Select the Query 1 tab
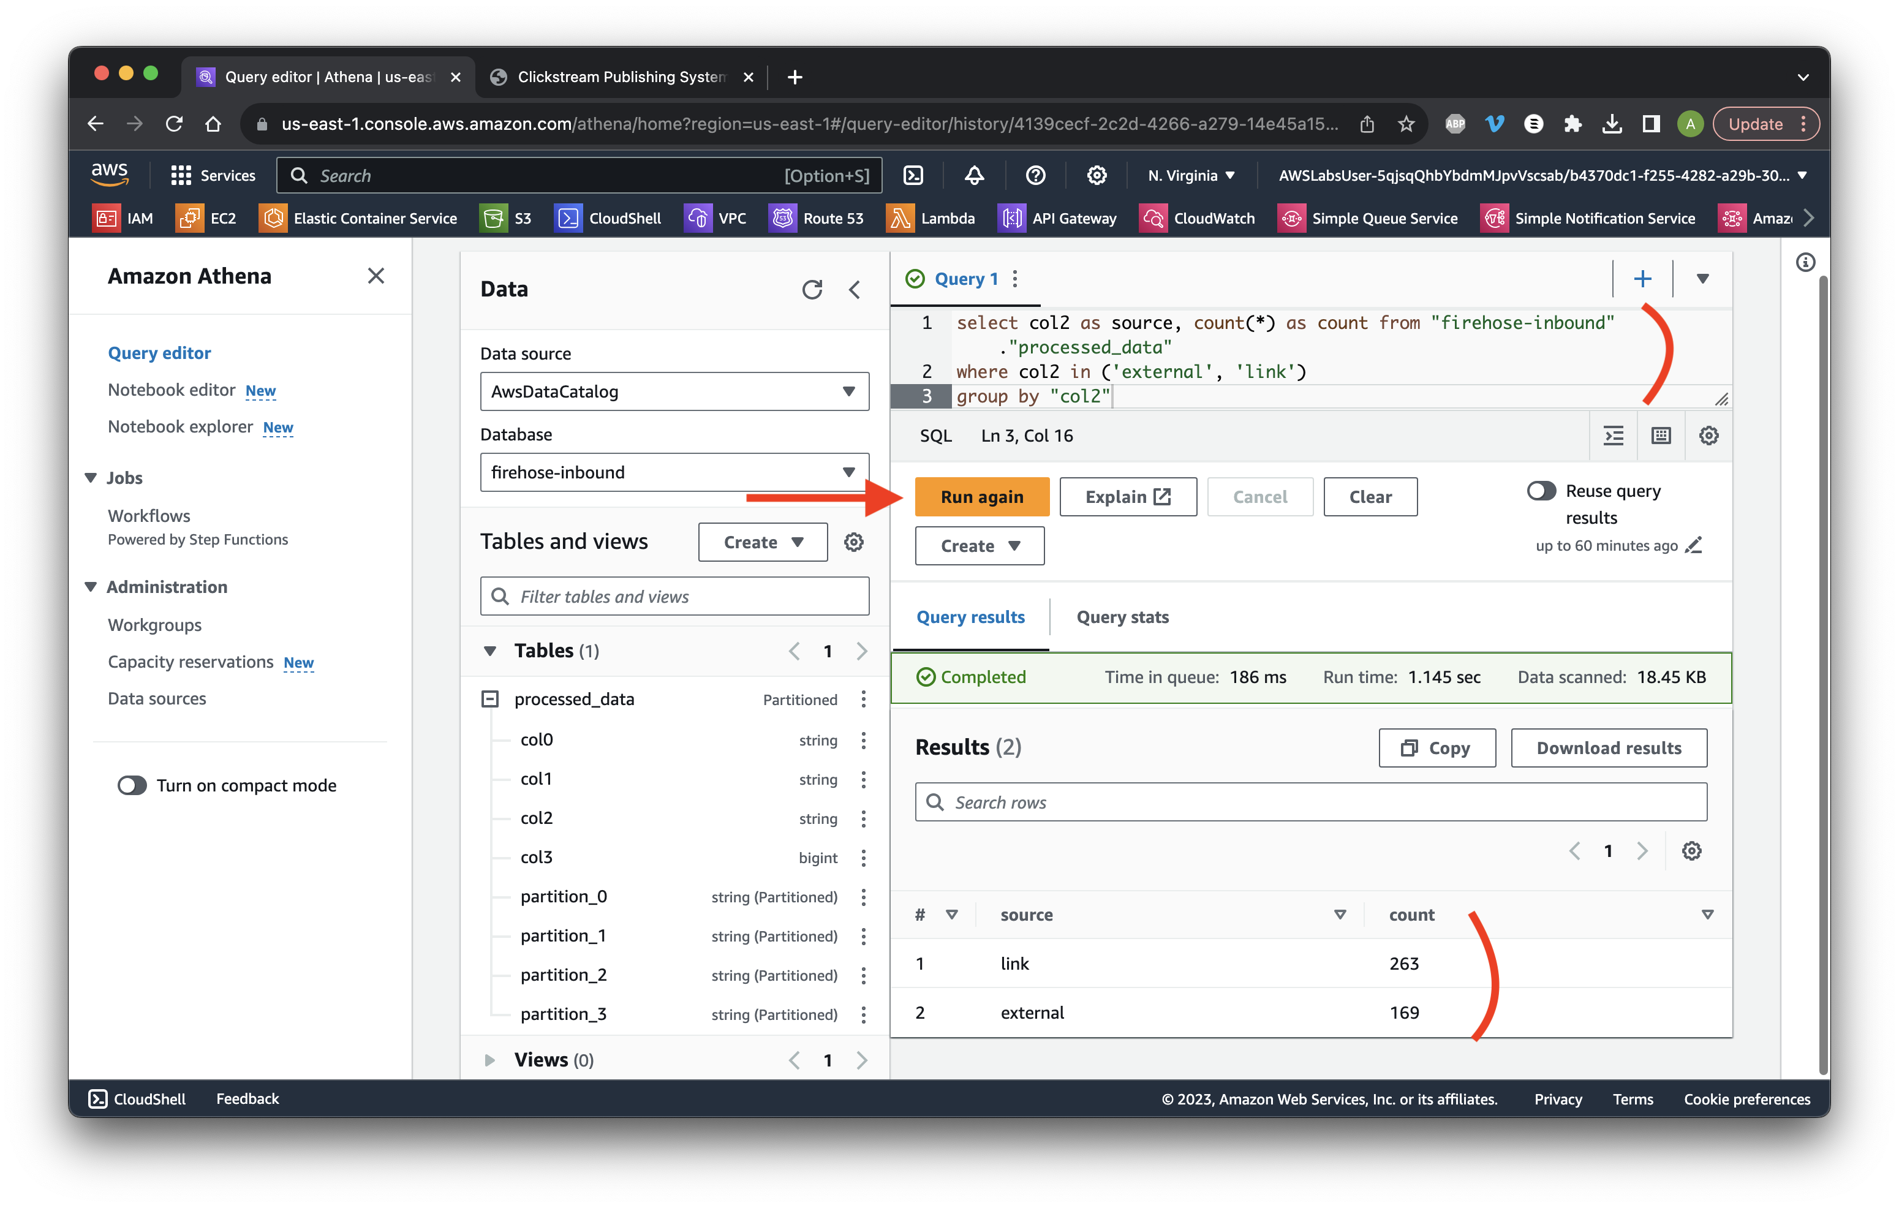1899x1208 pixels. (x=965, y=278)
